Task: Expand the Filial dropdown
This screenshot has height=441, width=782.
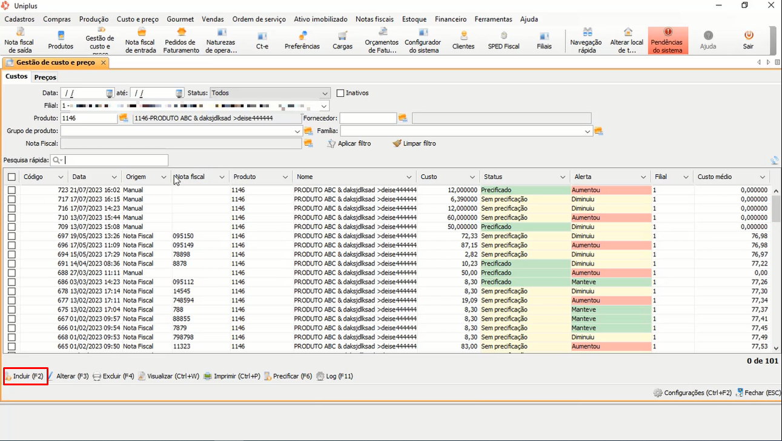Action: [x=325, y=106]
